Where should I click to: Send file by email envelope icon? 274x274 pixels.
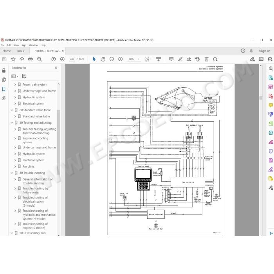click(261, 59)
